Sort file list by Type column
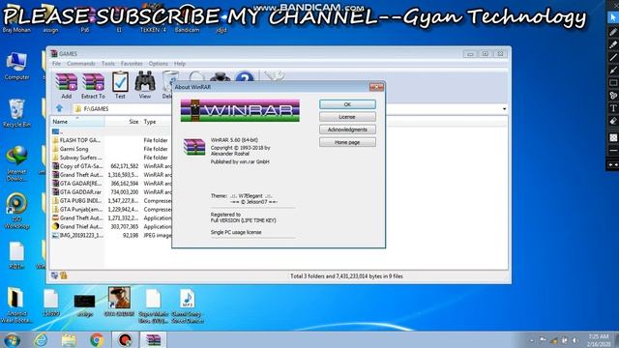 coord(157,122)
